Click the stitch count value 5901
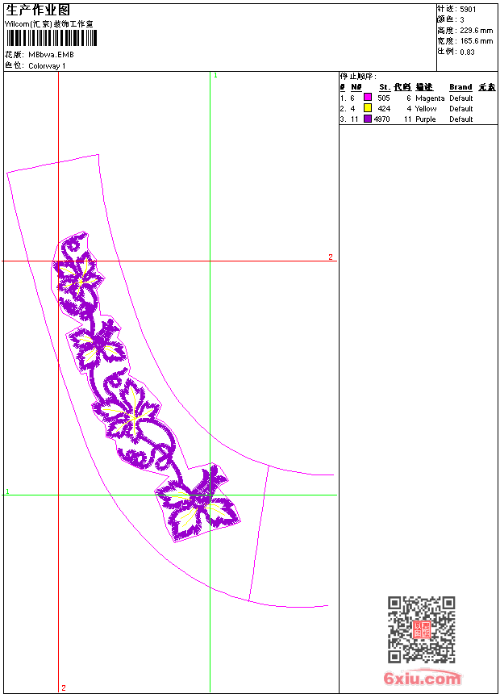The width and height of the screenshot is (500, 694). point(468,10)
